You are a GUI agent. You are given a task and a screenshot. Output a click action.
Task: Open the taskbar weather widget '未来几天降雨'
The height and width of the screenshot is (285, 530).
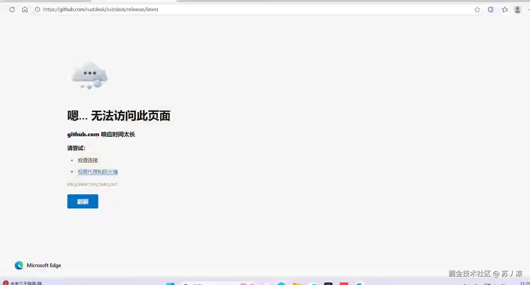pyautogui.click(x=24, y=283)
